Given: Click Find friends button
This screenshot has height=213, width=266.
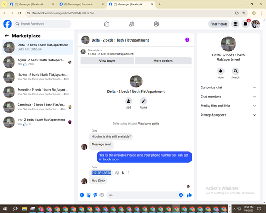Looking at the screenshot, I should tap(219, 24).
